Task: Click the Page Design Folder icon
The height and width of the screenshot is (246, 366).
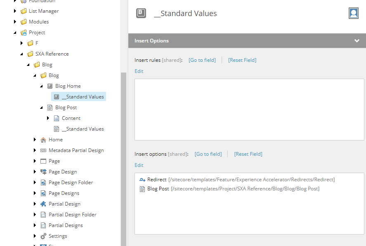Action: 43,183
